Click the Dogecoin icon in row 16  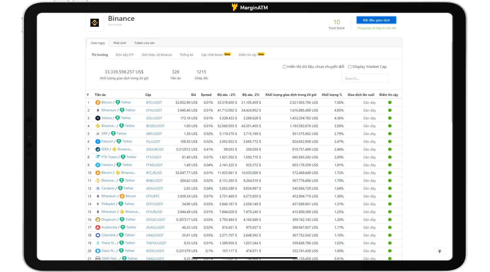pos(98,220)
